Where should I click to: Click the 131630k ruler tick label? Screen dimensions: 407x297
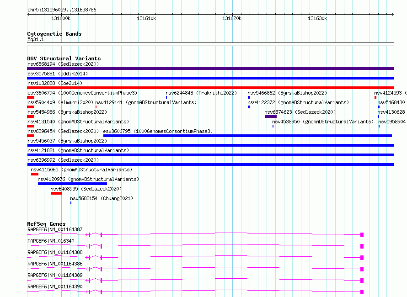(317, 18)
